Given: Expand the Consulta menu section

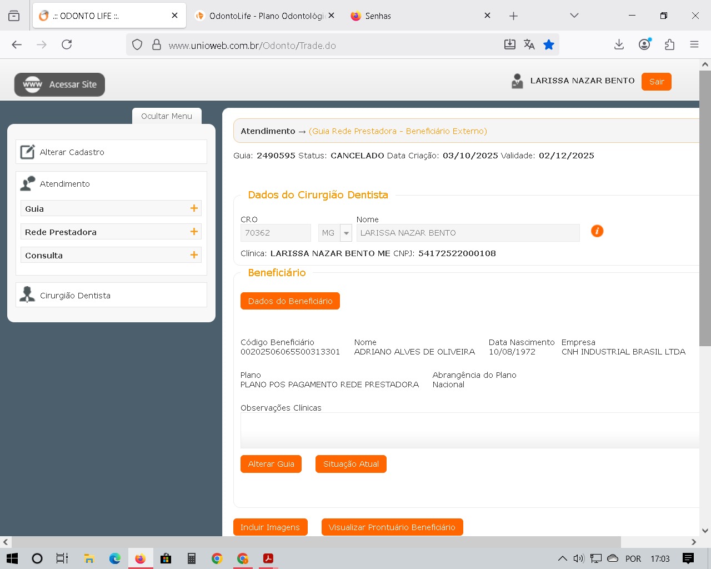Looking at the screenshot, I should click(x=194, y=255).
